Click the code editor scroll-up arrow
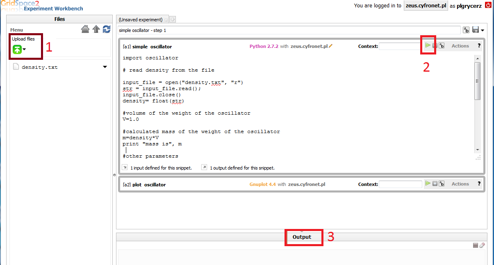Screen dimensions: 494x265 477,58
